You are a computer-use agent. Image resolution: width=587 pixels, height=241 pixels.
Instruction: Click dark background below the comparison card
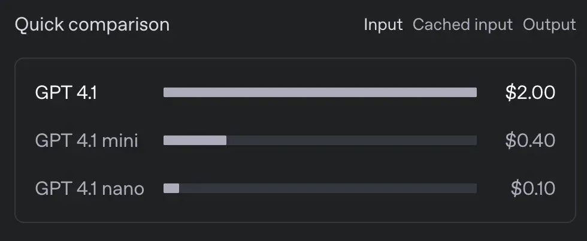click(x=293, y=233)
